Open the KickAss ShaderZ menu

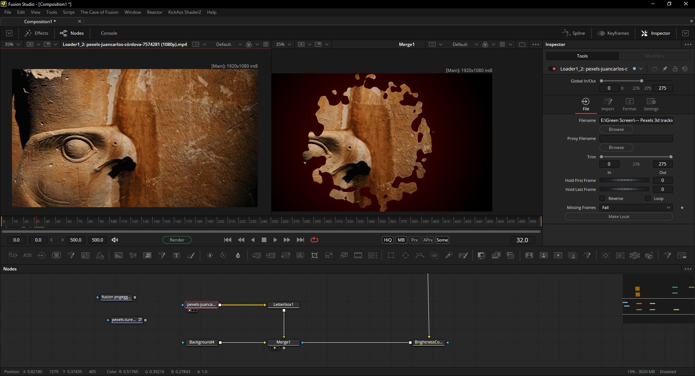pyautogui.click(x=185, y=12)
